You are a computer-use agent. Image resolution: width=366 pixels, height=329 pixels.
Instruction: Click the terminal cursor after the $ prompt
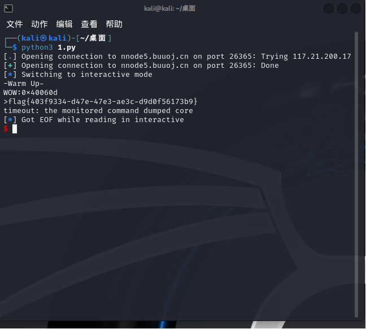click(x=15, y=129)
